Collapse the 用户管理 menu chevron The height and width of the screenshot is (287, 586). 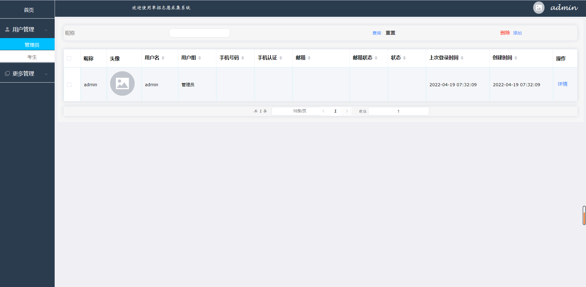46,30
